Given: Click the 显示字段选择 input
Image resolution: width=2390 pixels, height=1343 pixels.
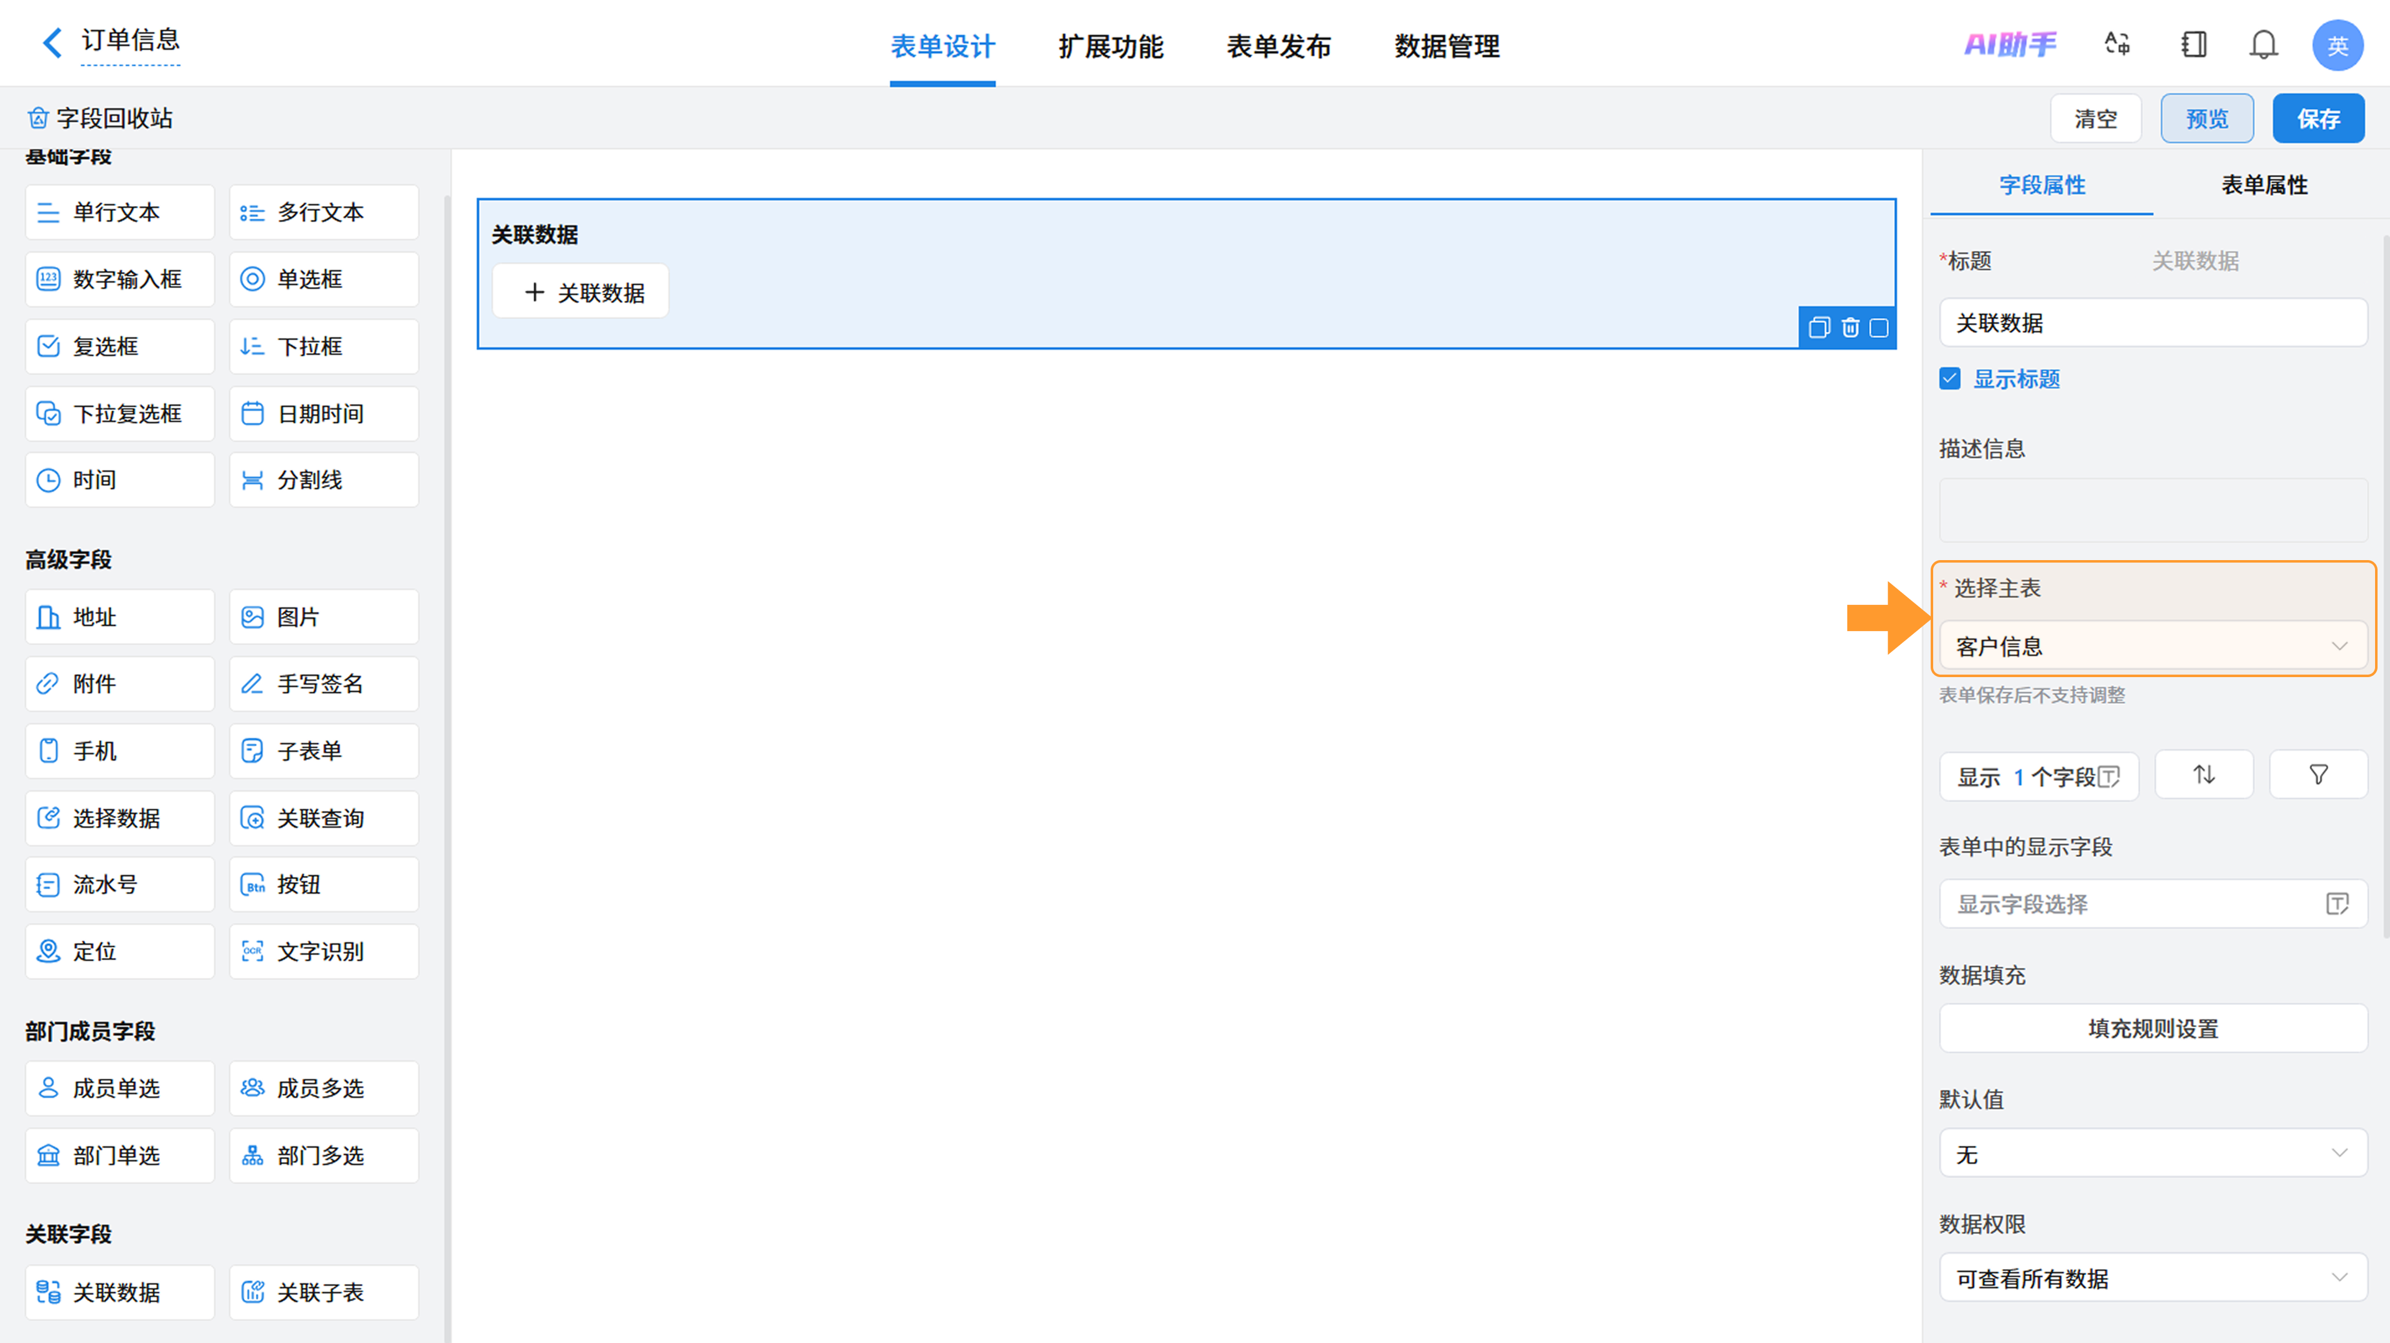Looking at the screenshot, I should 2152,904.
